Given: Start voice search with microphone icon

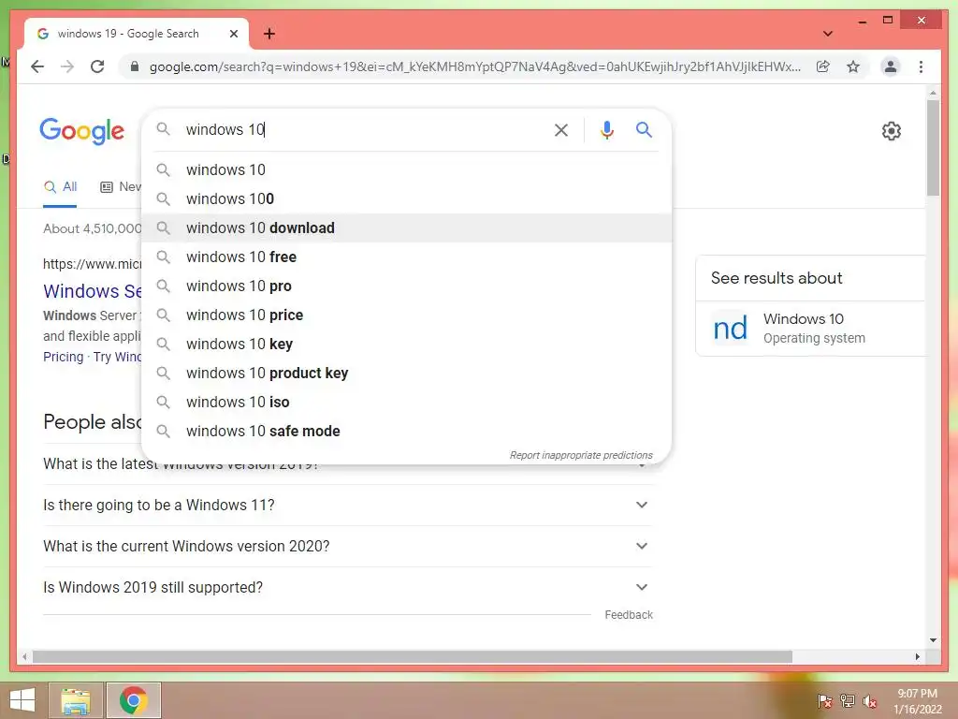Looking at the screenshot, I should click(606, 130).
